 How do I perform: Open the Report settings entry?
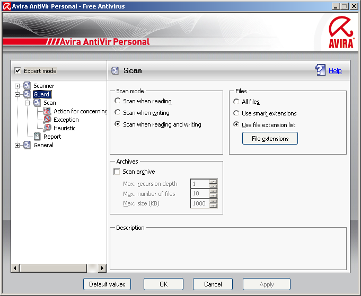(x=52, y=137)
